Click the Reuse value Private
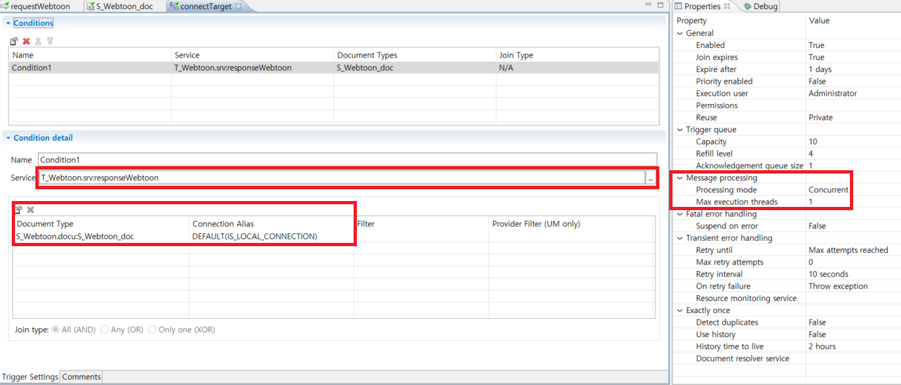The width and height of the screenshot is (901, 385). click(820, 118)
